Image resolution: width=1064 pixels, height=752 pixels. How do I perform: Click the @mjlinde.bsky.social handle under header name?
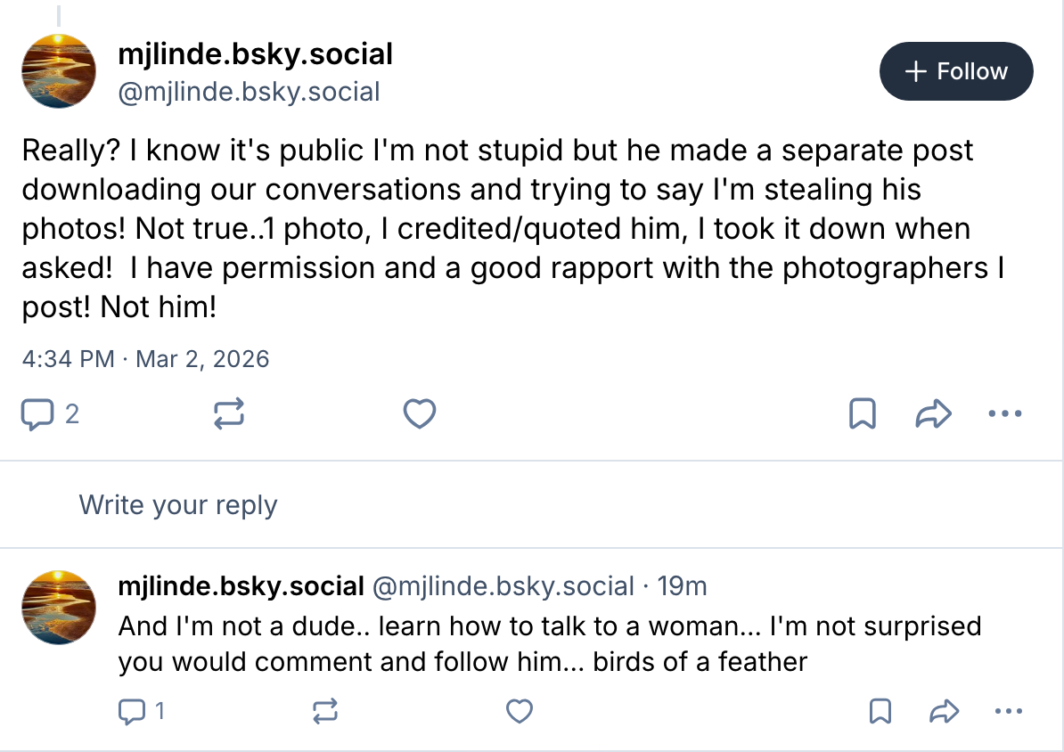250,92
